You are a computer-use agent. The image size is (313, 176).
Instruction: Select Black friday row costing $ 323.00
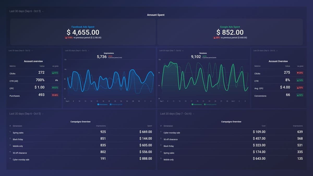(232, 145)
